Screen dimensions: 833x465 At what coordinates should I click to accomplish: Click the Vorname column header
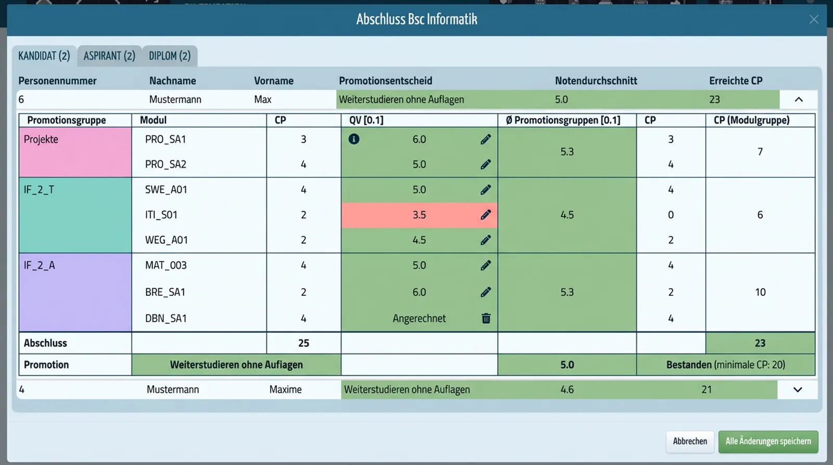(x=274, y=81)
